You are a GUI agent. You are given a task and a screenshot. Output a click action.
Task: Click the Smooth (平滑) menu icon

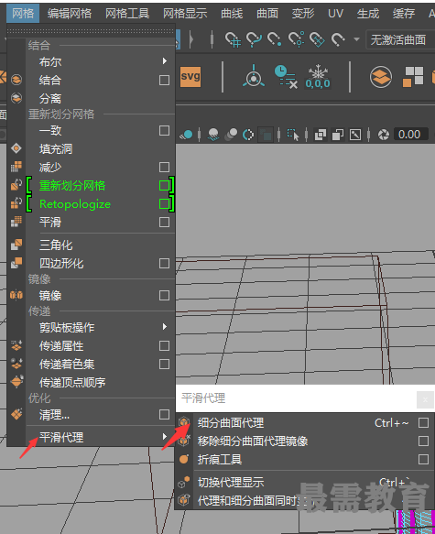pyautogui.click(x=16, y=222)
